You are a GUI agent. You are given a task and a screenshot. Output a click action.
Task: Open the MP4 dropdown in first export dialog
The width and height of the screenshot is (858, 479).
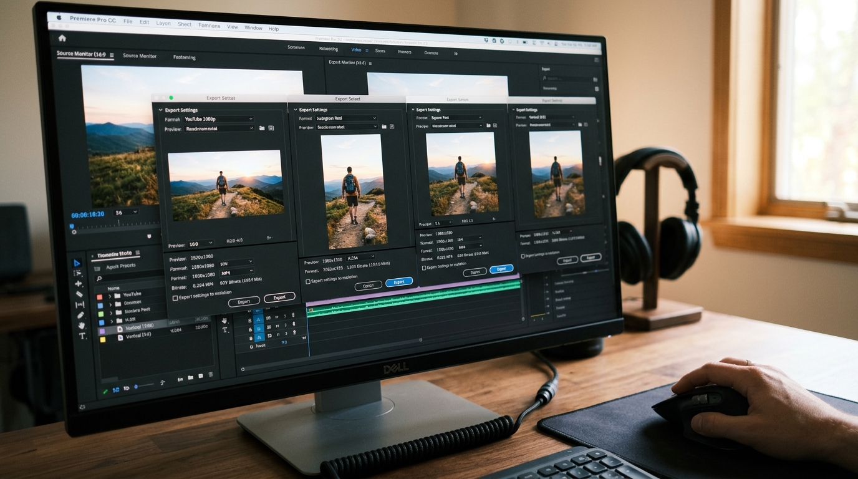[236, 272]
